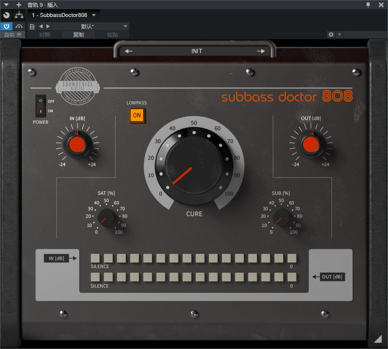The height and width of the screenshot is (349, 388).
Task: Click the add insert plus icon
Action: (18, 5)
